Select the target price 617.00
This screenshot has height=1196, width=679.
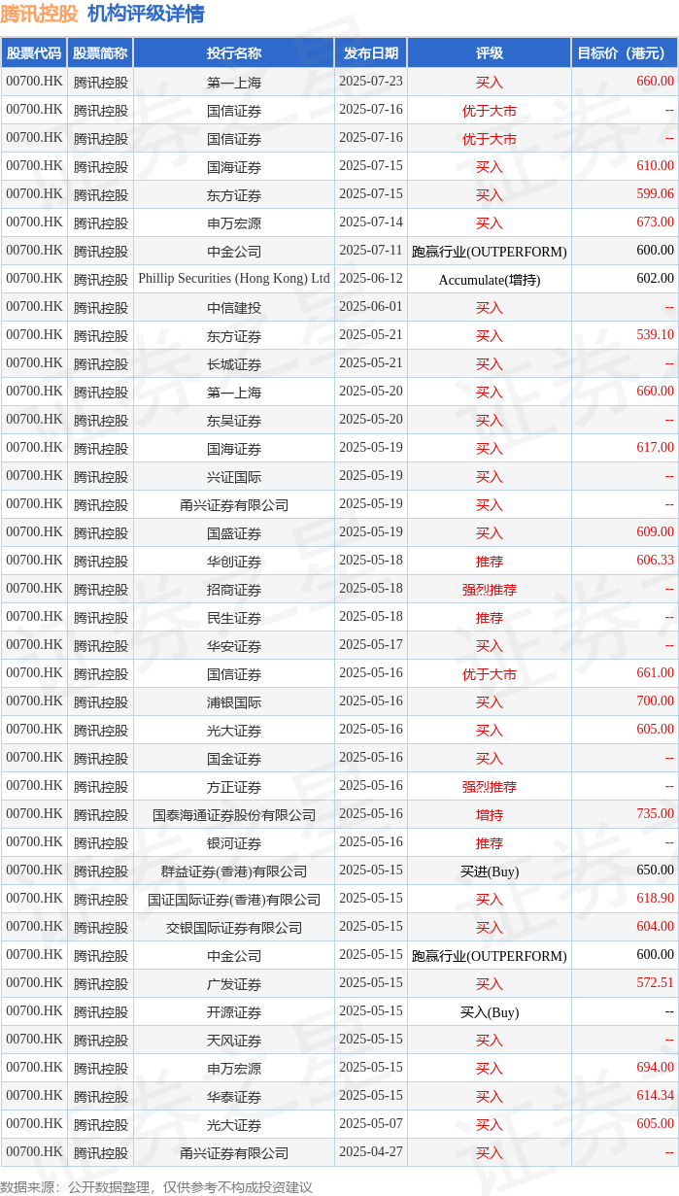tap(655, 448)
